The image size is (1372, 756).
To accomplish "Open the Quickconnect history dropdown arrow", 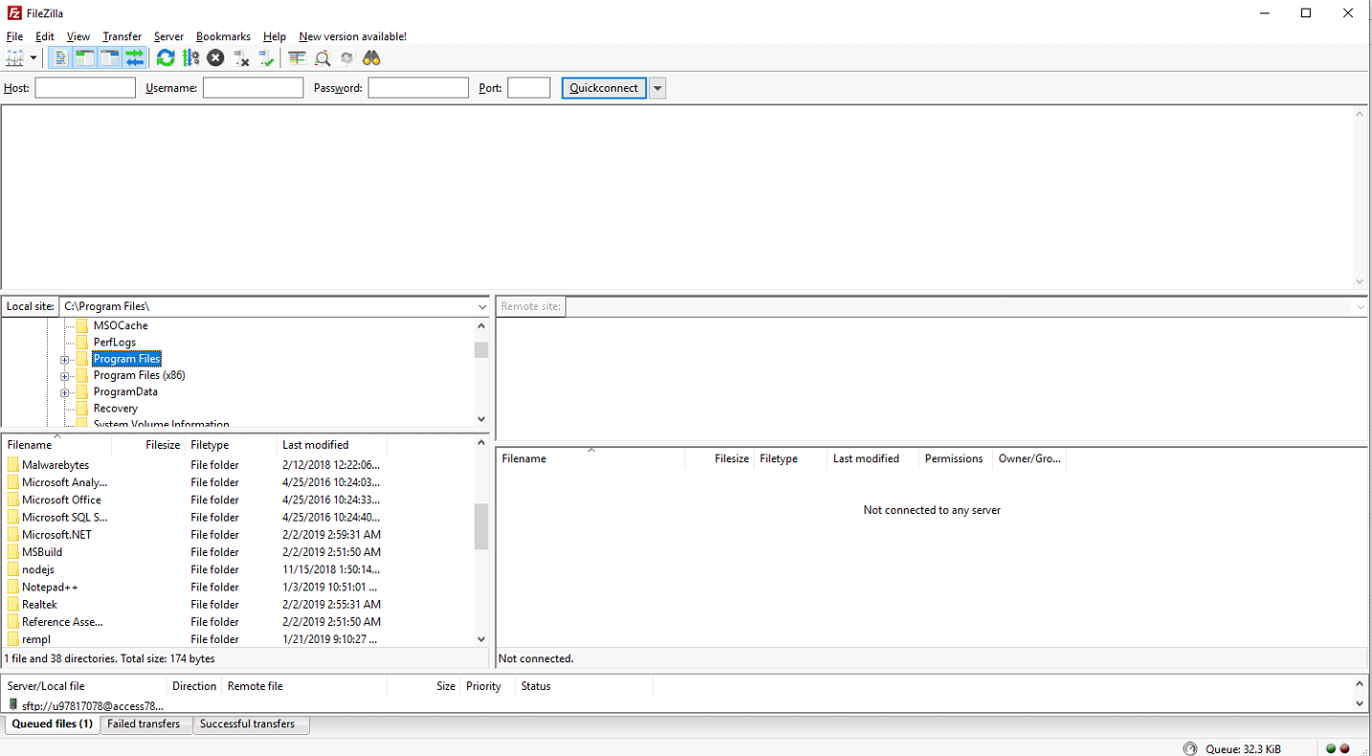I will [658, 88].
